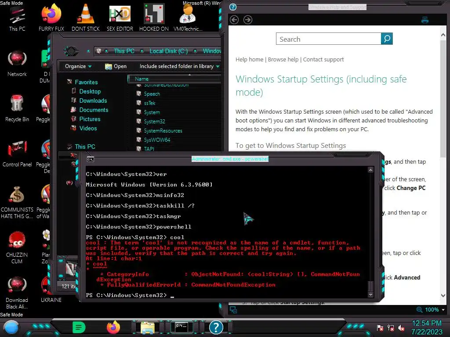450x337 pixels.
Task: Open the Download Black Ali desktop icon
Action: coord(17,293)
